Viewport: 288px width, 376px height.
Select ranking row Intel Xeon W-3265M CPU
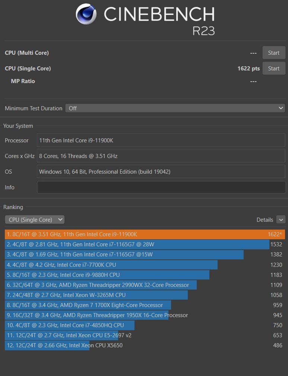(145, 295)
